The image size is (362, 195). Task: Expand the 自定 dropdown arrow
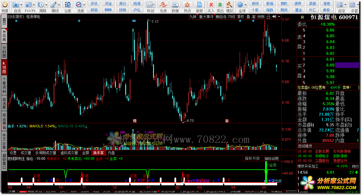[346, 5]
